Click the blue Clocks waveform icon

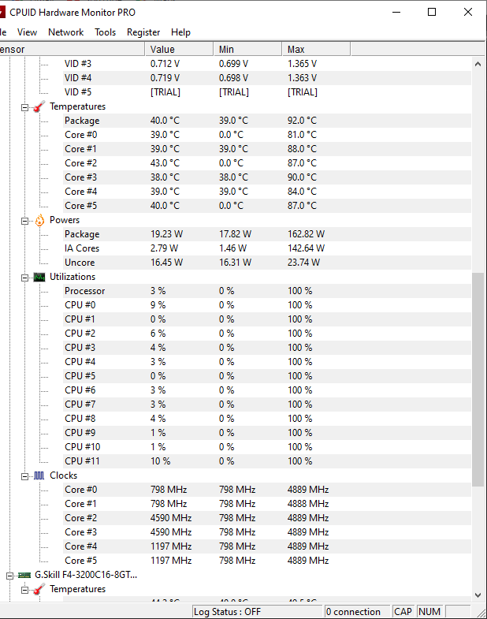coord(39,475)
